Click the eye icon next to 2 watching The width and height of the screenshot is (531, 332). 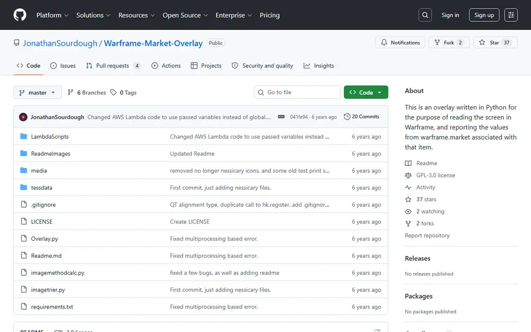point(408,211)
